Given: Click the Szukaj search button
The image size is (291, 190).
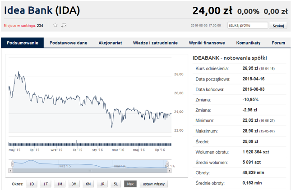Looking at the screenshot, I should click(278, 26).
